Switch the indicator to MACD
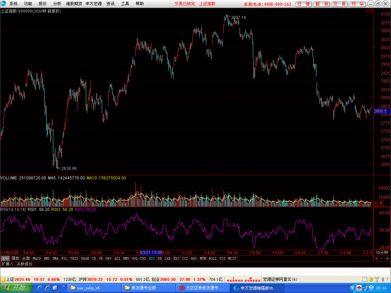 coord(37,258)
